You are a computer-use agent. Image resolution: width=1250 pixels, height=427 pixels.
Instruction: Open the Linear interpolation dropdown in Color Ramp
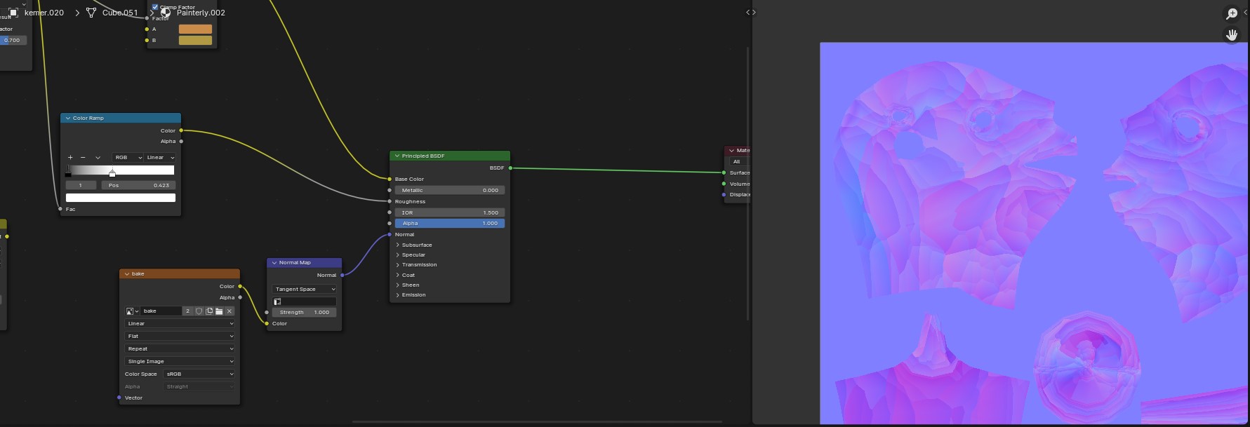(160, 158)
